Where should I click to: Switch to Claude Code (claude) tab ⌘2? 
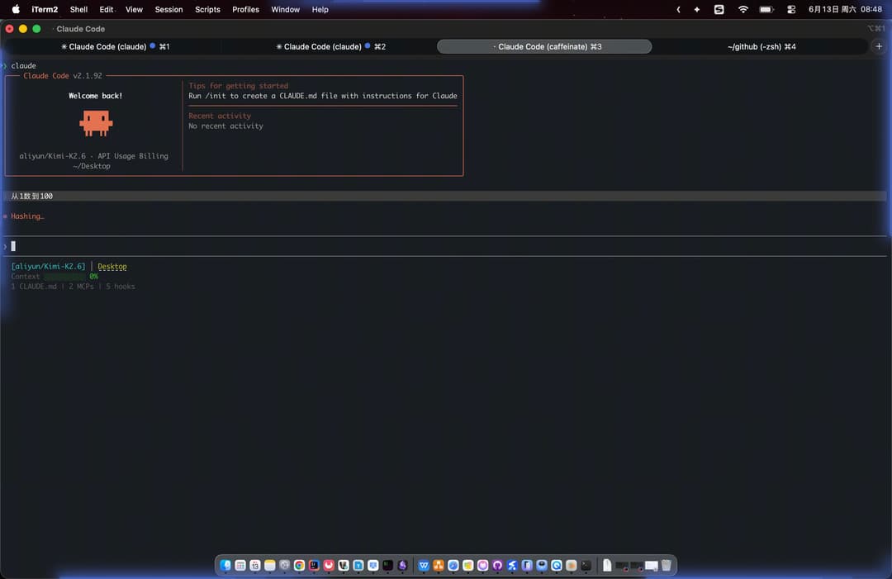click(330, 46)
